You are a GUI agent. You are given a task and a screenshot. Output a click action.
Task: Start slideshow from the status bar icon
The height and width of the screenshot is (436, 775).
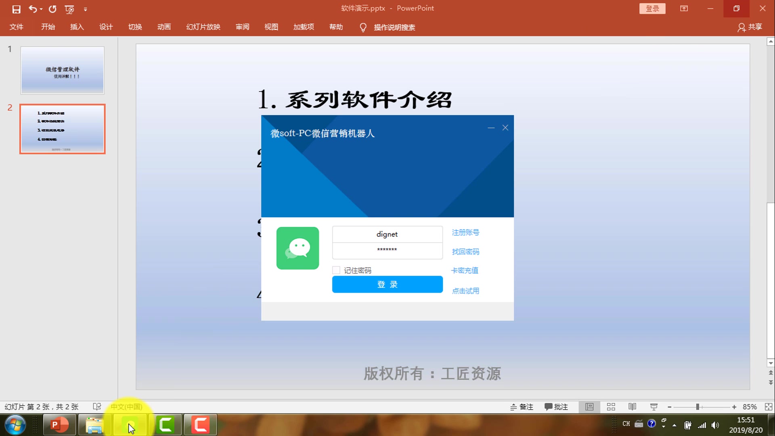654,407
